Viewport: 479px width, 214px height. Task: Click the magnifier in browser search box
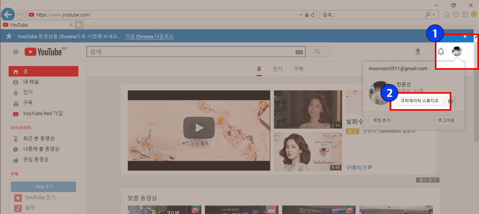coord(428,15)
